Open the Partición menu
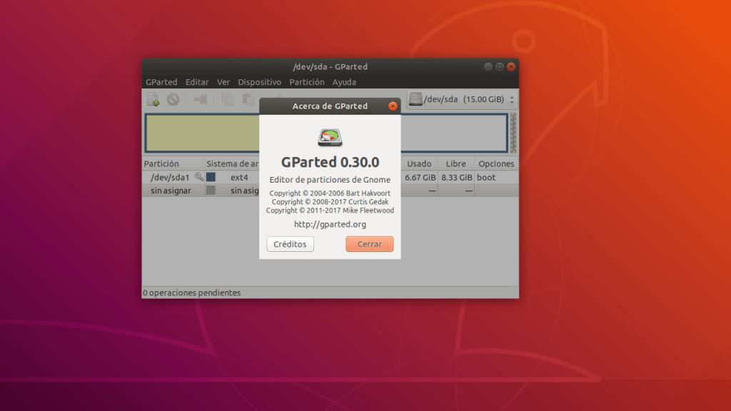This screenshot has height=411, width=731. point(307,82)
